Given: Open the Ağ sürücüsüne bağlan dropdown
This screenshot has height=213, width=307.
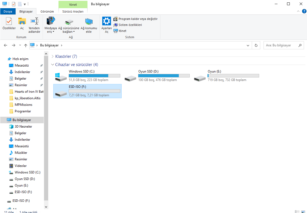Looking at the screenshot, I should (69, 25).
